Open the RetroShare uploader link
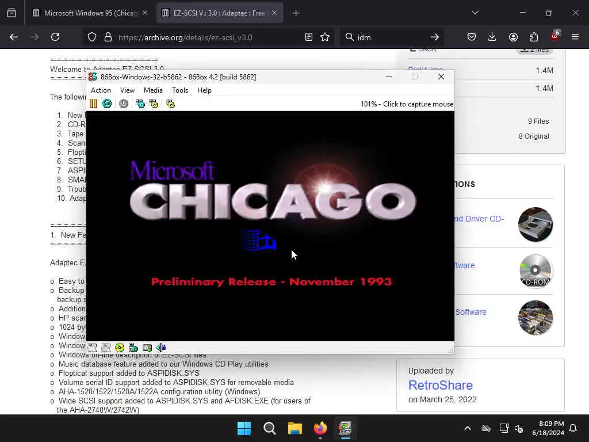589x442 pixels. coord(440,385)
